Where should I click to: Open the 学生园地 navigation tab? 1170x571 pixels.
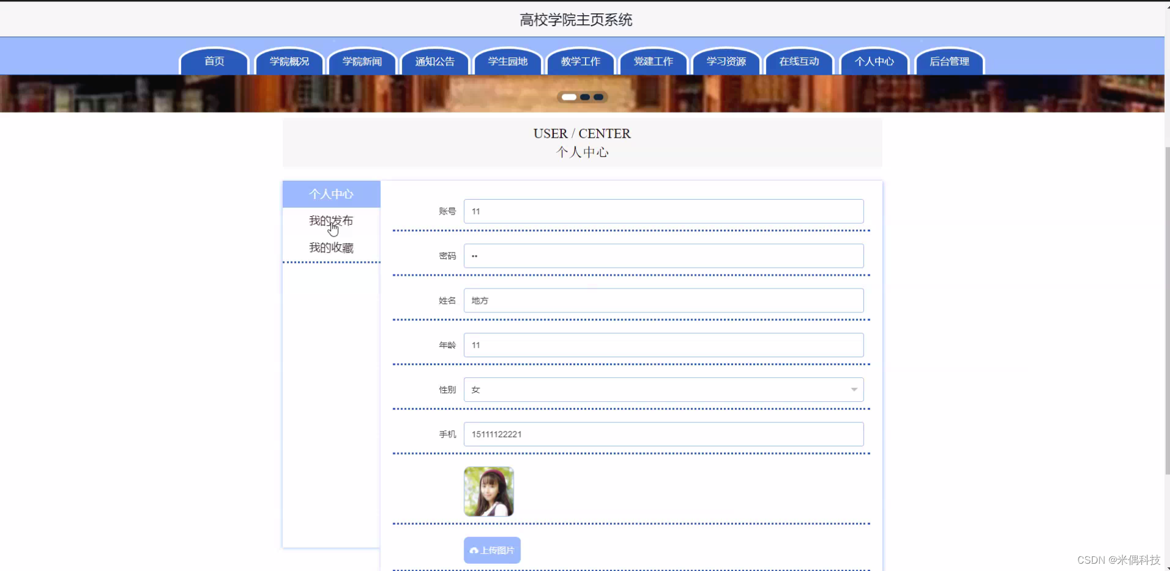[x=507, y=61]
